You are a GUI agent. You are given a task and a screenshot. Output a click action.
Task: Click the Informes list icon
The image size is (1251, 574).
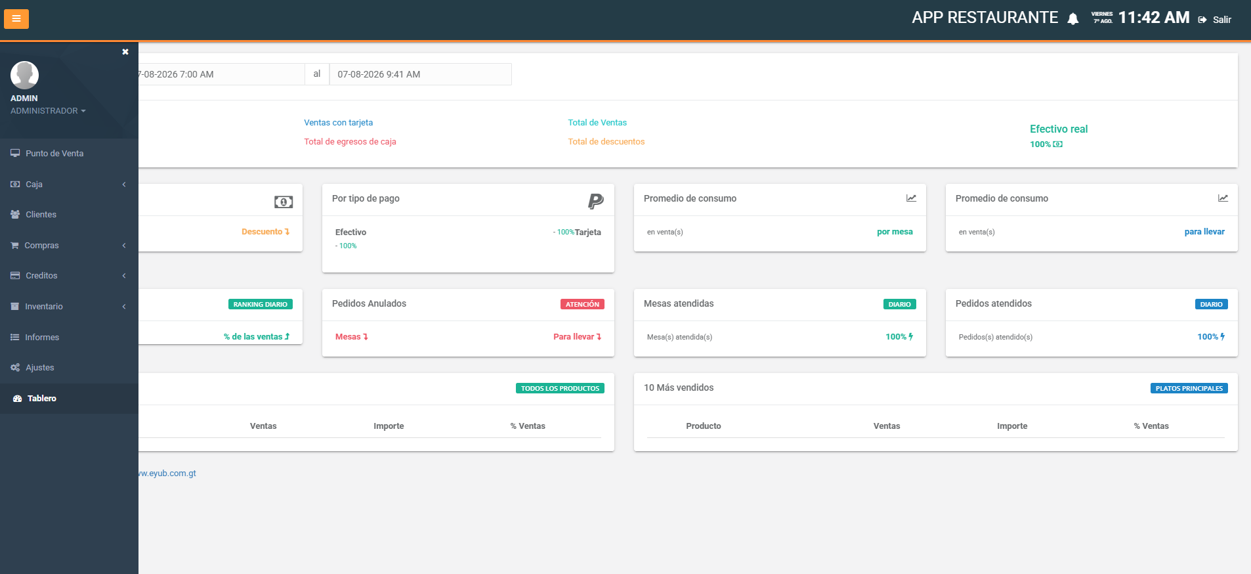tap(15, 338)
